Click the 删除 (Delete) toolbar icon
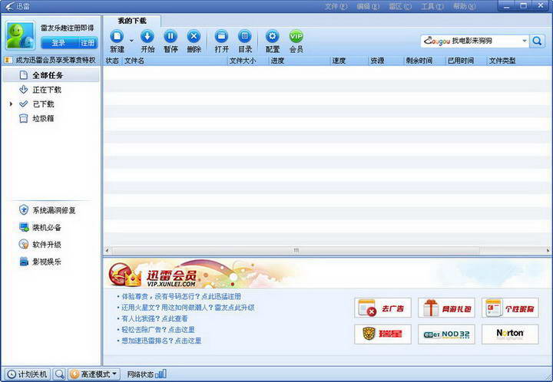This screenshot has width=553, height=382. [x=194, y=36]
